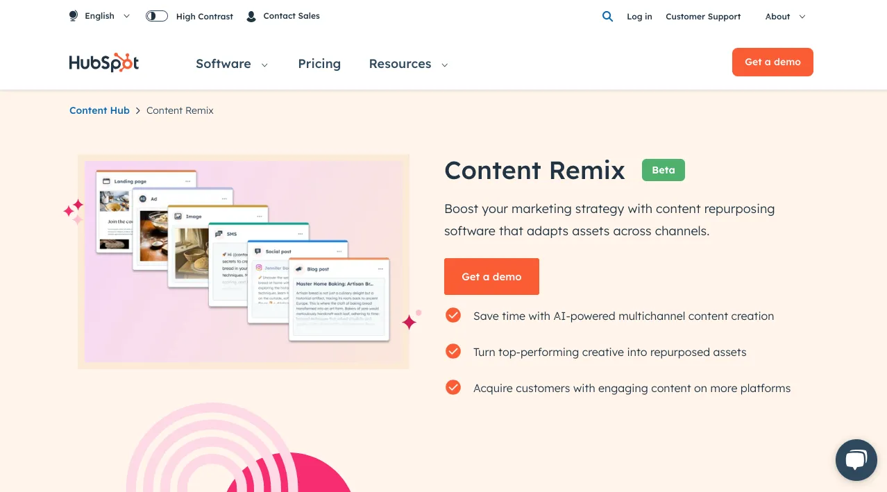Expand the English language chevron

point(126,16)
